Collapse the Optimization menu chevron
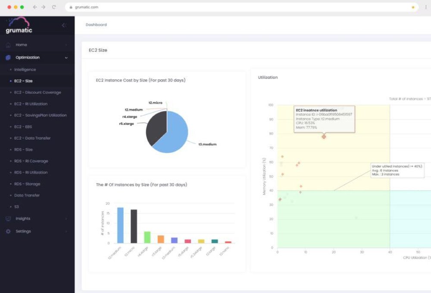431x293 pixels. click(66, 58)
